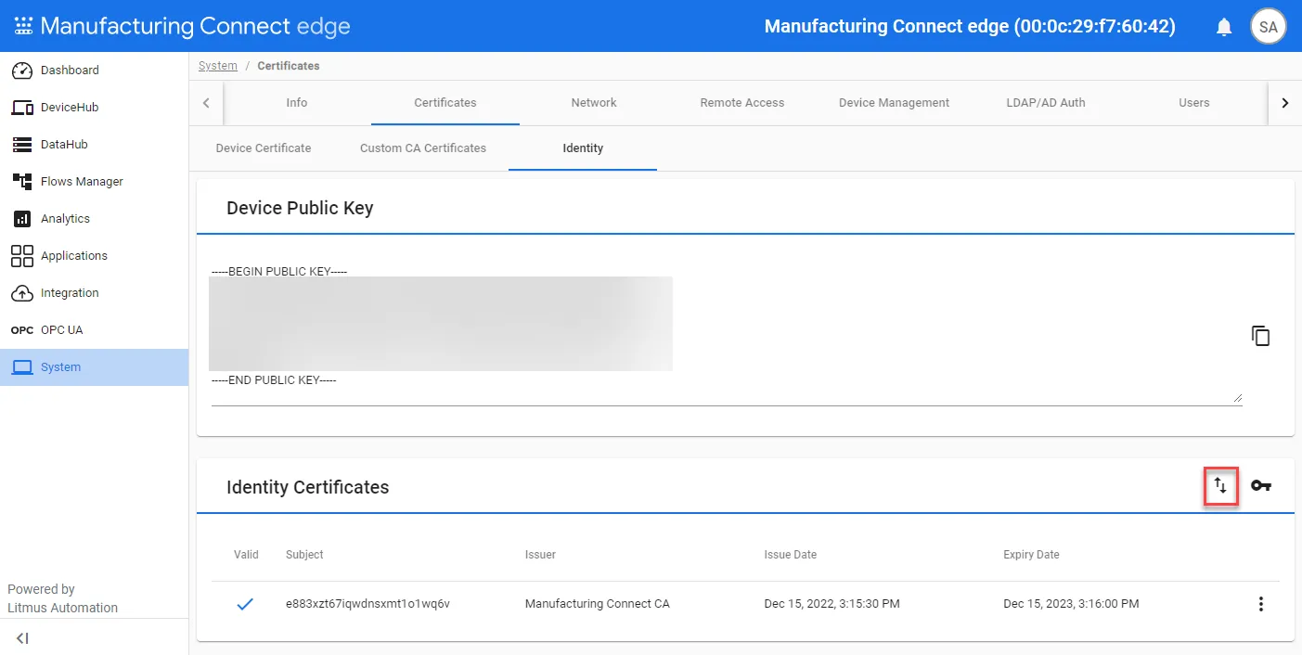This screenshot has width=1302, height=655.
Task: Click the Manufacturing Connect edge title
Action: pyautogui.click(x=195, y=26)
